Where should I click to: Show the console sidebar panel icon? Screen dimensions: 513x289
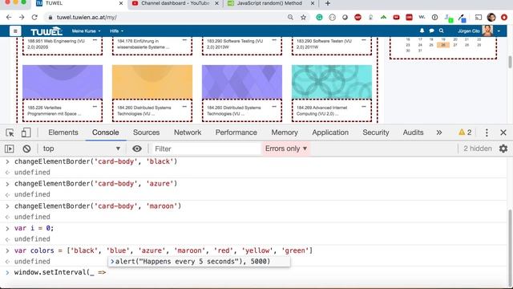tap(9, 149)
